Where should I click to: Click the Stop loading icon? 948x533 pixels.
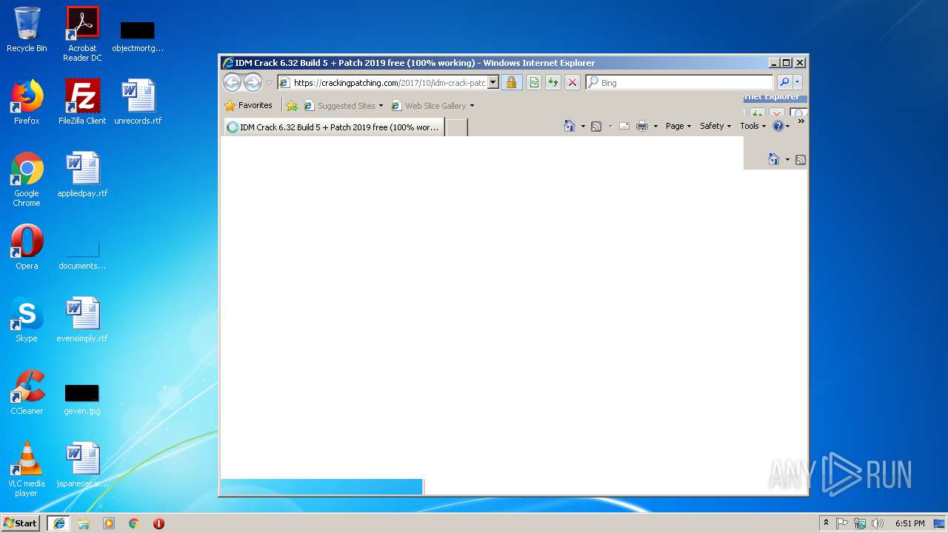(x=572, y=83)
